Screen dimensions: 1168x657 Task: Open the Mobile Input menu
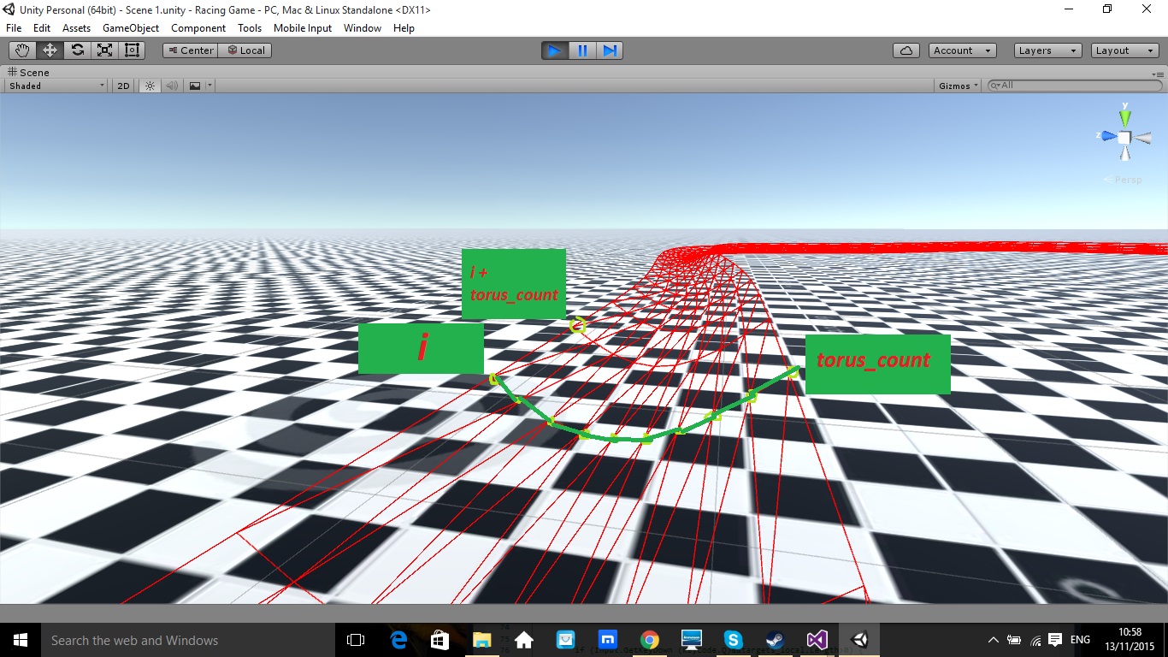pos(303,28)
